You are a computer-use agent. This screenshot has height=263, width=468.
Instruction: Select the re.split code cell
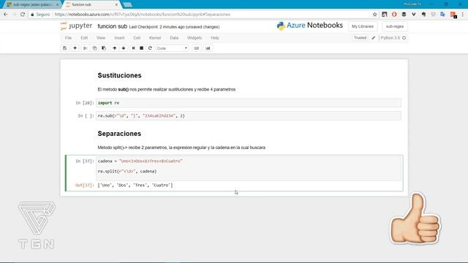[249, 168]
